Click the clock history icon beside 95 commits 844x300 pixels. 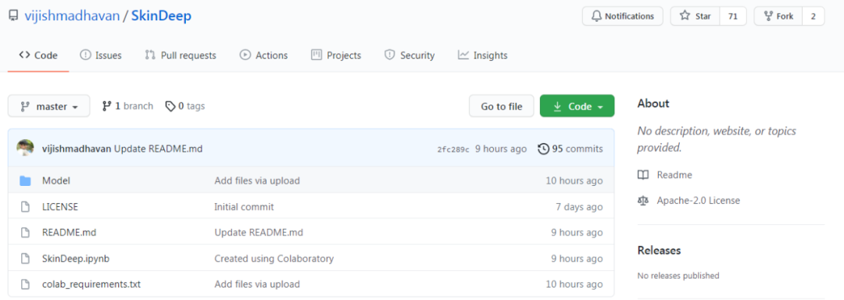click(544, 149)
